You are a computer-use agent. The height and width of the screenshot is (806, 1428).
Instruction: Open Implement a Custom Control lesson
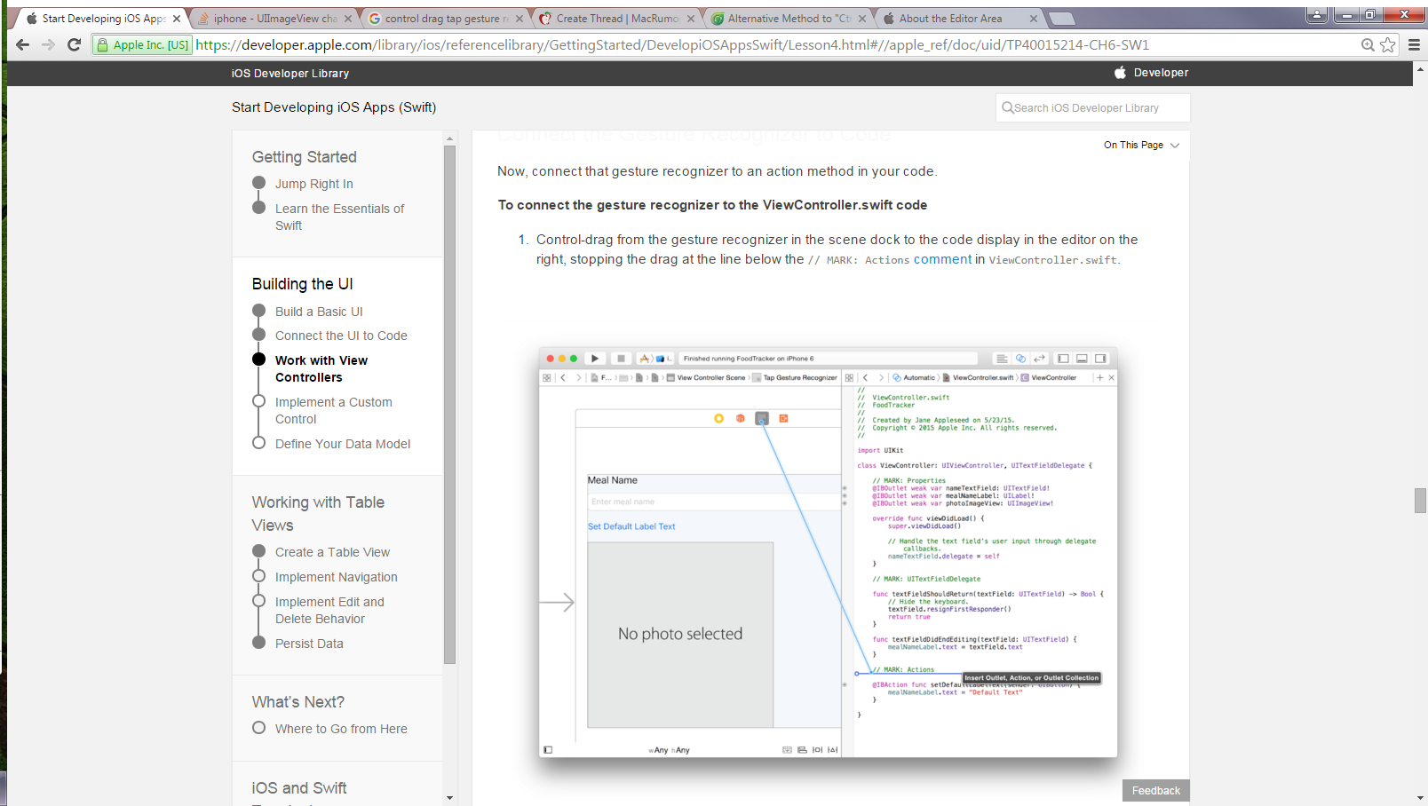pyautogui.click(x=334, y=410)
